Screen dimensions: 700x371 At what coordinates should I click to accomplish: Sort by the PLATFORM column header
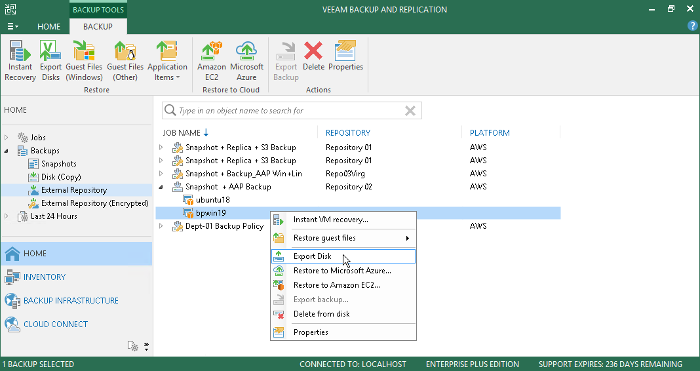click(x=490, y=132)
